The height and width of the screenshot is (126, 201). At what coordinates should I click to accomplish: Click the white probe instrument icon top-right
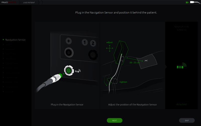tap(195, 2)
